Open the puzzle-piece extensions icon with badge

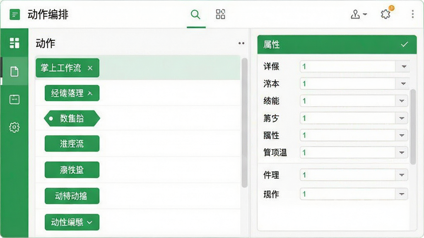[386, 13]
